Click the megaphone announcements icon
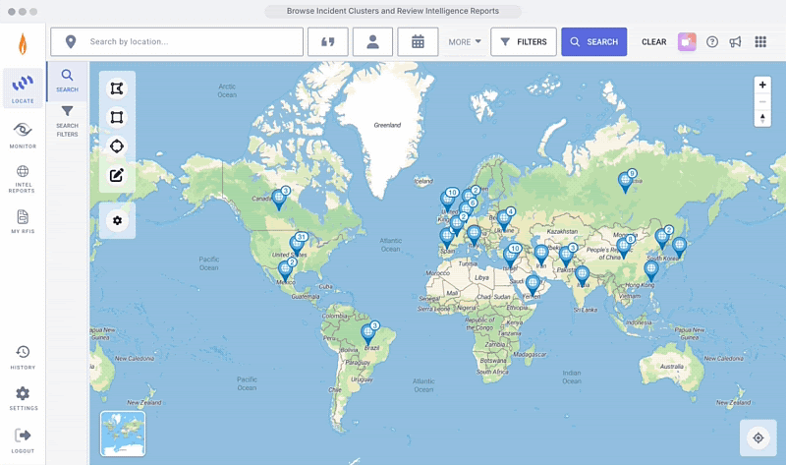 [x=736, y=42]
